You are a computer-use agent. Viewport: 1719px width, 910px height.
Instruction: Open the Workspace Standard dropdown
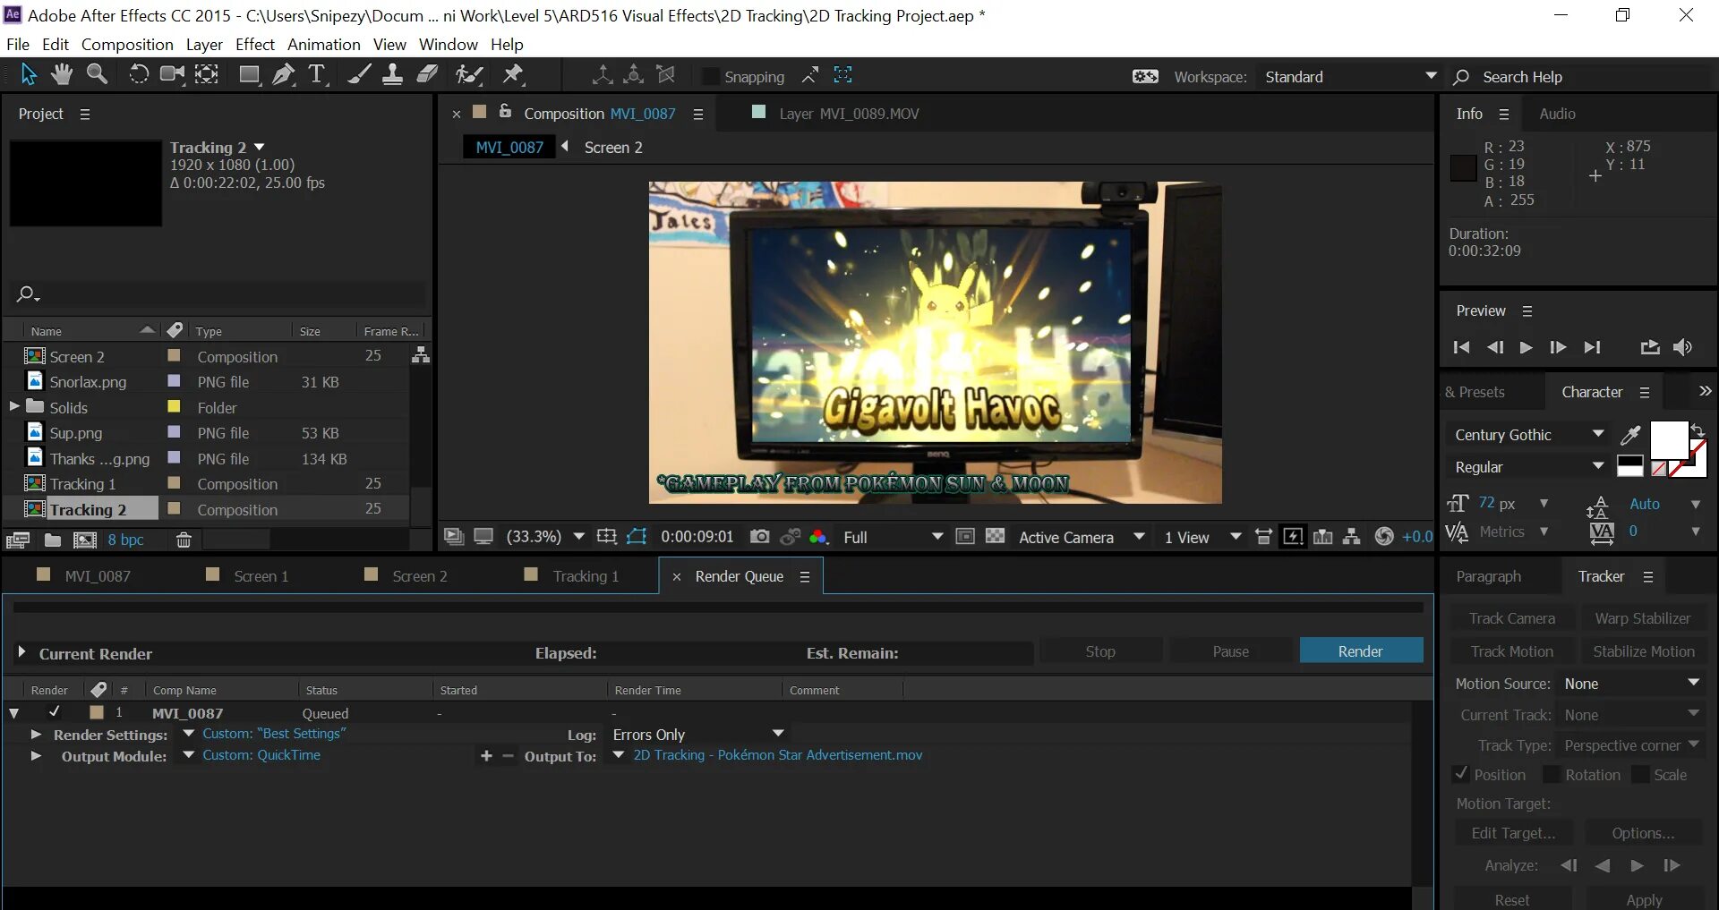(x=1348, y=77)
